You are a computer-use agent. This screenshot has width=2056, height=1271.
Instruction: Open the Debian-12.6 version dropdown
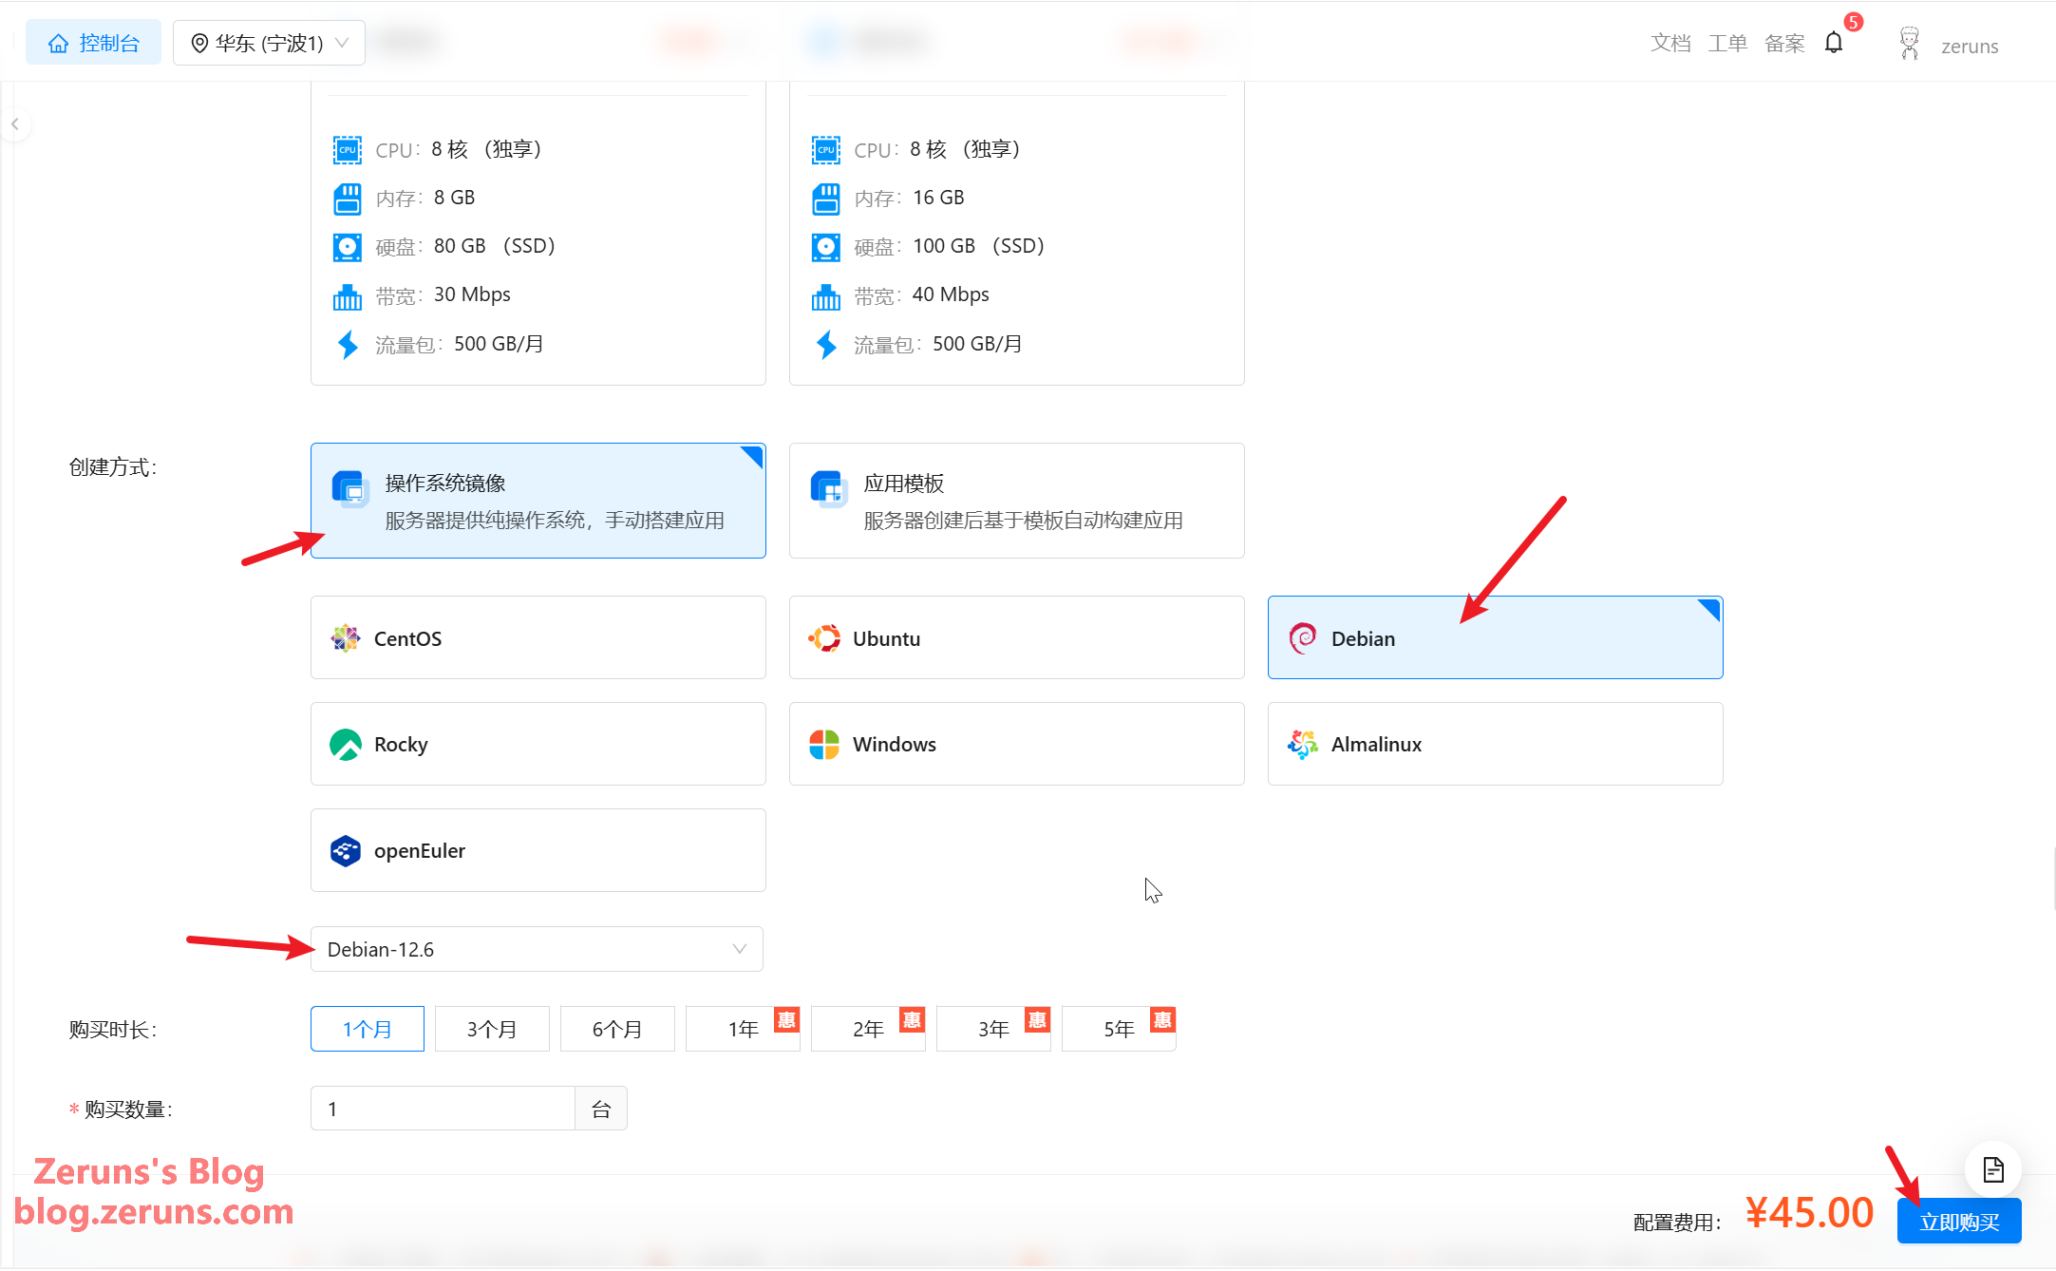tap(536, 949)
